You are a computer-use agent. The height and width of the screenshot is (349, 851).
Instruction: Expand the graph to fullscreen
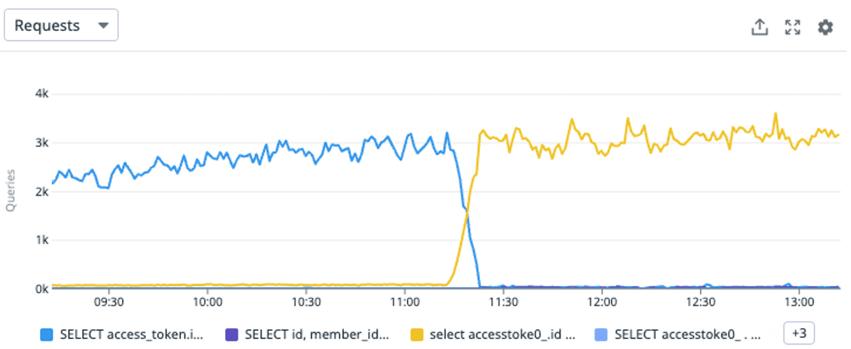[x=793, y=27]
